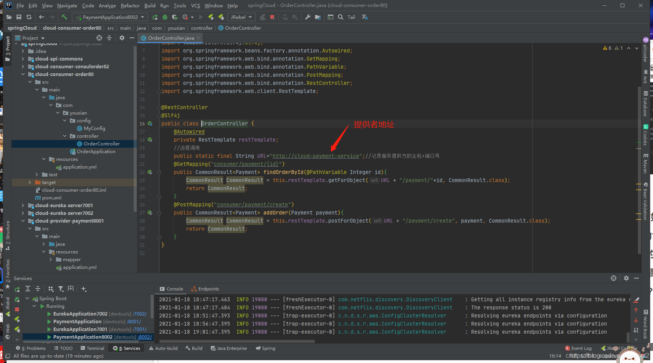Click the Services rerun green arrow icon

click(x=17, y=289)
